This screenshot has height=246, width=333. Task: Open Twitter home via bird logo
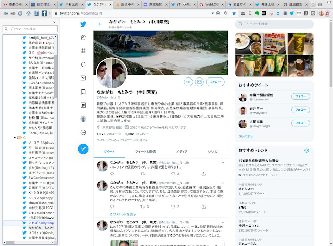83,24
